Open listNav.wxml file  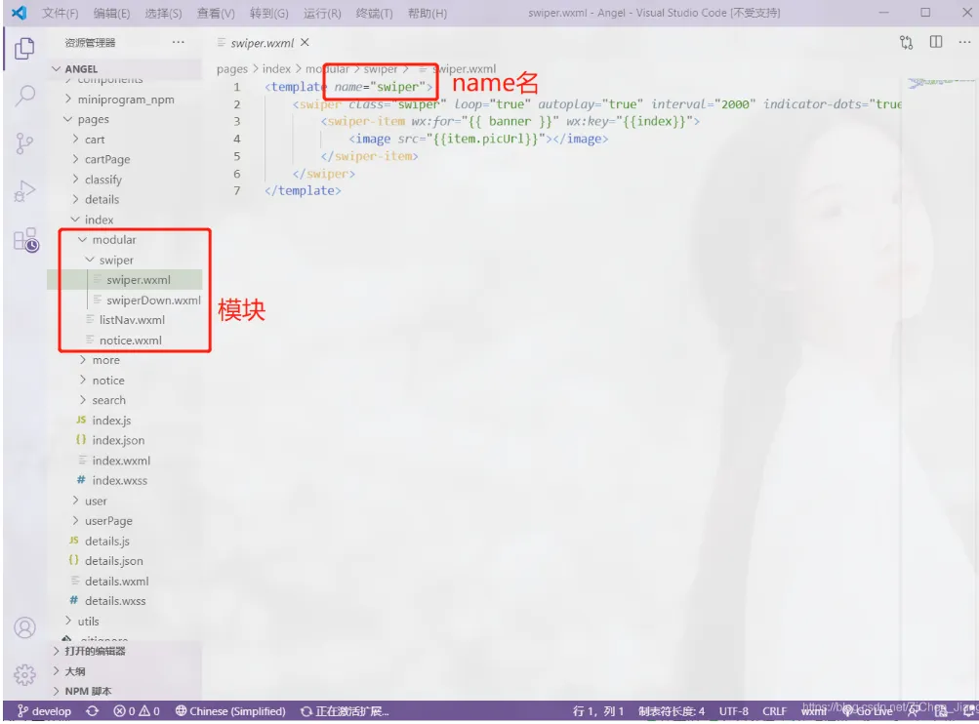[x=125, y=320]
